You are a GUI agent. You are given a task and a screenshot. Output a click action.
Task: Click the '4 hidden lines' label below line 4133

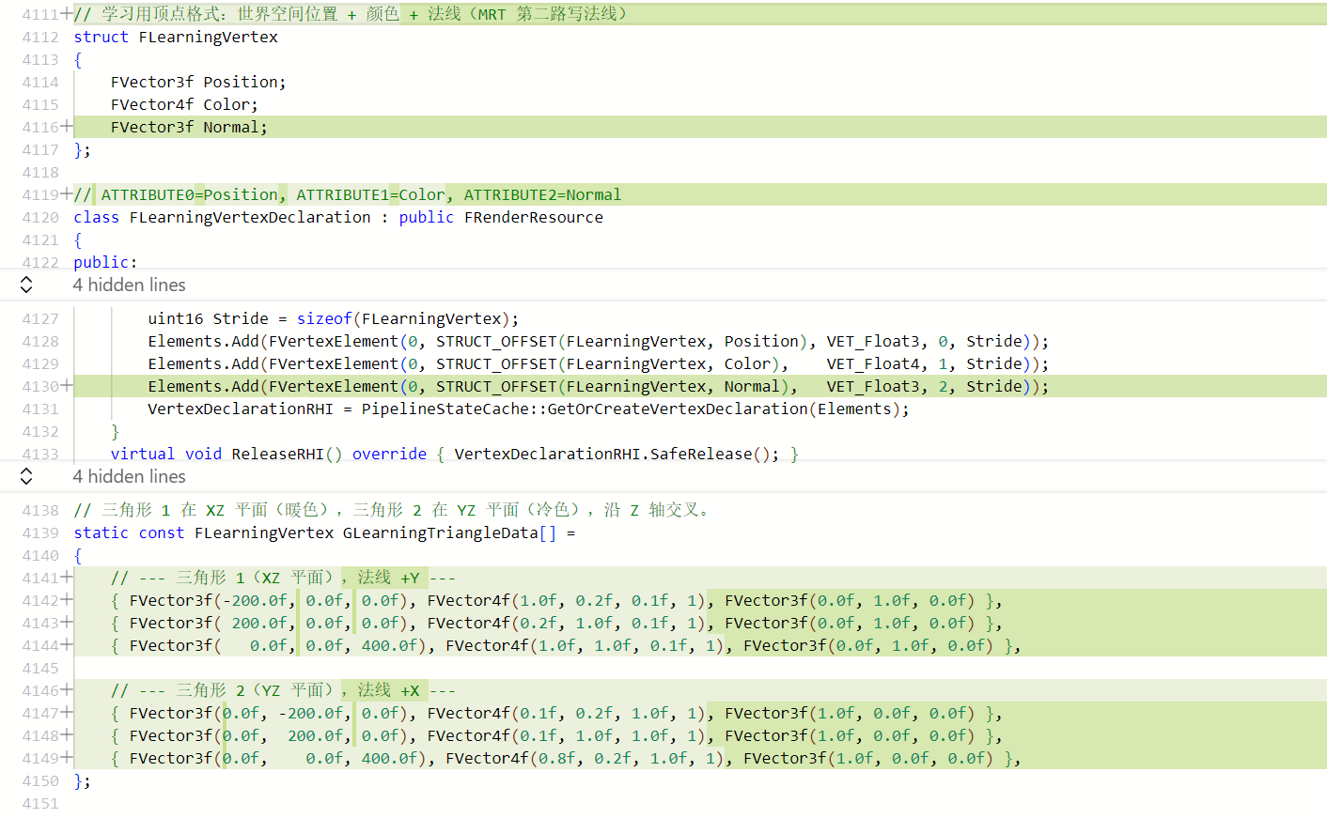click(130, 476)
